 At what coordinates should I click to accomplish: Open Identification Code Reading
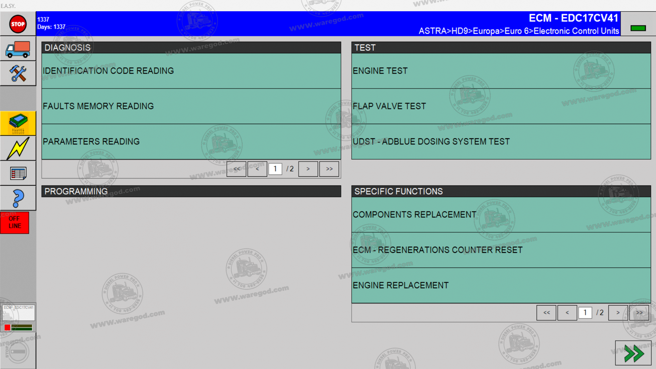click(x=191, y=71)
